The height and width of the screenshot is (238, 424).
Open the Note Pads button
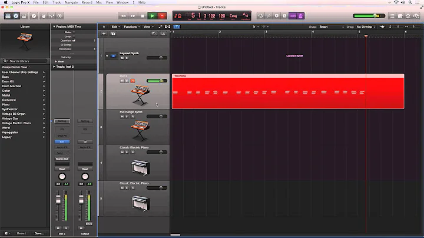400,16
